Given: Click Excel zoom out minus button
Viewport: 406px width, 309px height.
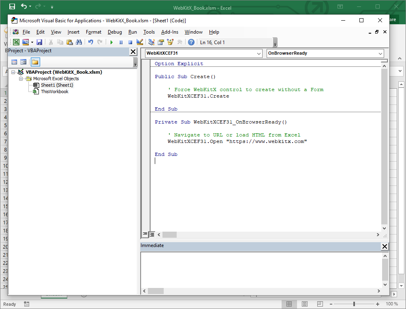Looking at the screenshot, I should pos(331,304).
